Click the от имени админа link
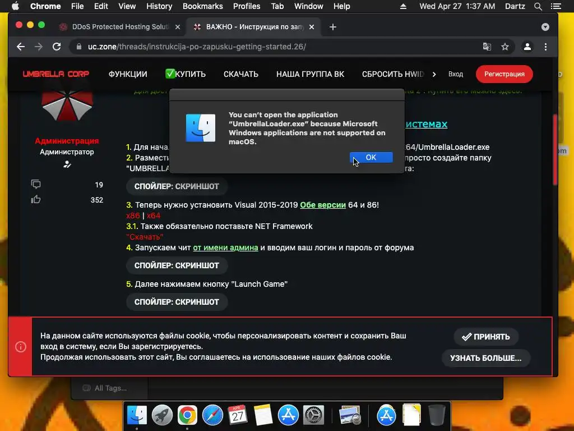This screenshot has width=574, height=431. (x=225, y=247)
